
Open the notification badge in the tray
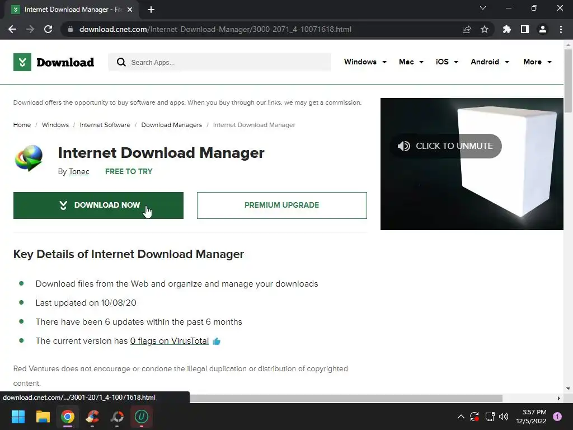click(557, 417)
